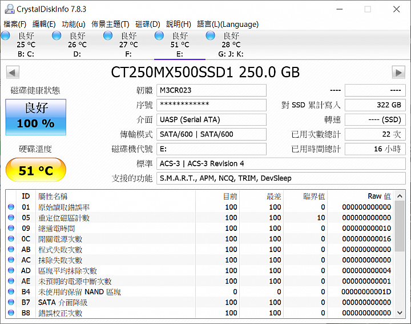Select the 未預期的電源中斷次數 attribute name
411x324 pixels.
75,281
